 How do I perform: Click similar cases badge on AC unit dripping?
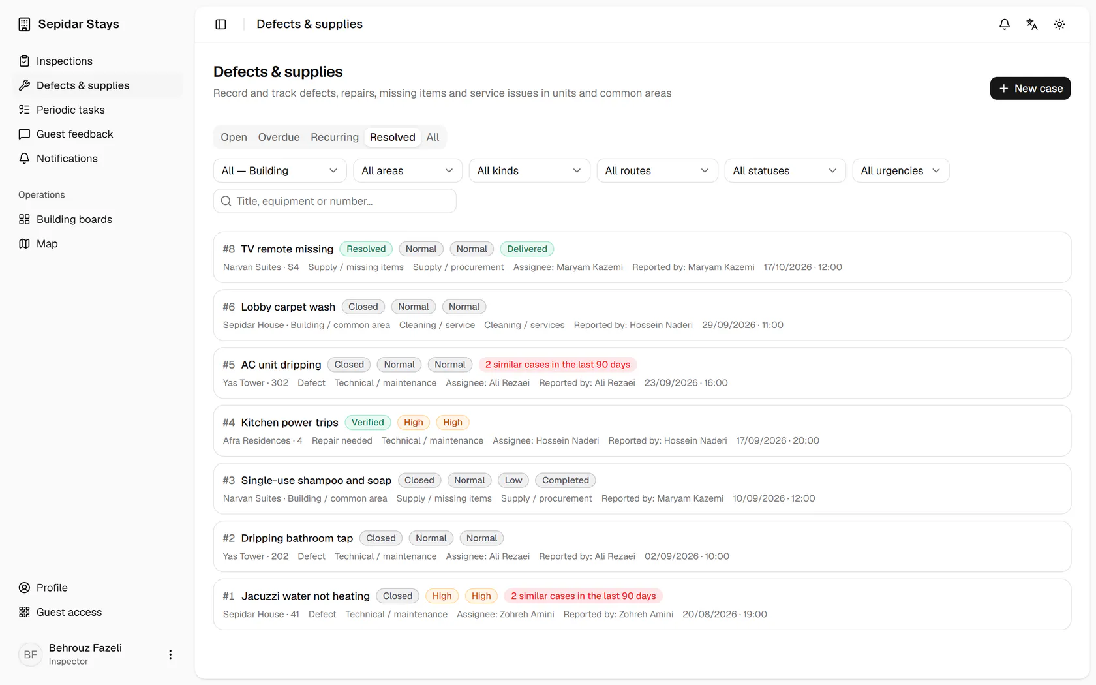[558, 365]
